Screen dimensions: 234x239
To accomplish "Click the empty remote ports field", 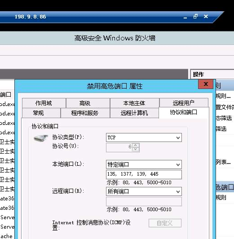I will click(144, 201).
